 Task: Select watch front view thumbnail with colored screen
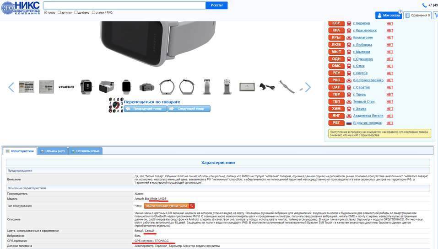tap(86, 87)
